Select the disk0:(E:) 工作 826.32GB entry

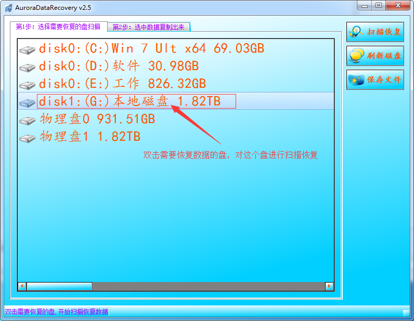pyautogui.click(x=122, y=84)
